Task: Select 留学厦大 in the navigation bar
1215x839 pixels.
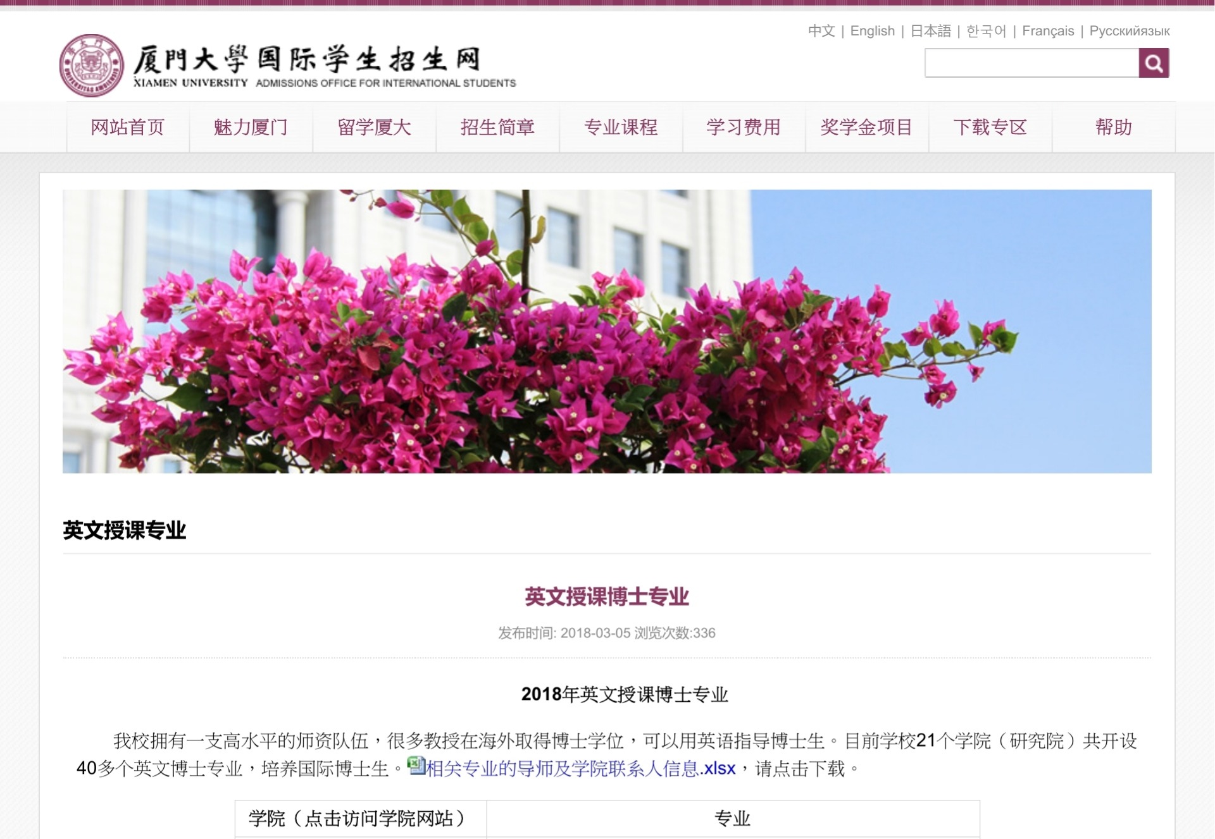Action: pyautogui.click(x=374, y=127)
